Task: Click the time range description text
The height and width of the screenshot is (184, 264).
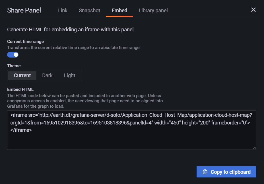Action: (x=73, y=48)
